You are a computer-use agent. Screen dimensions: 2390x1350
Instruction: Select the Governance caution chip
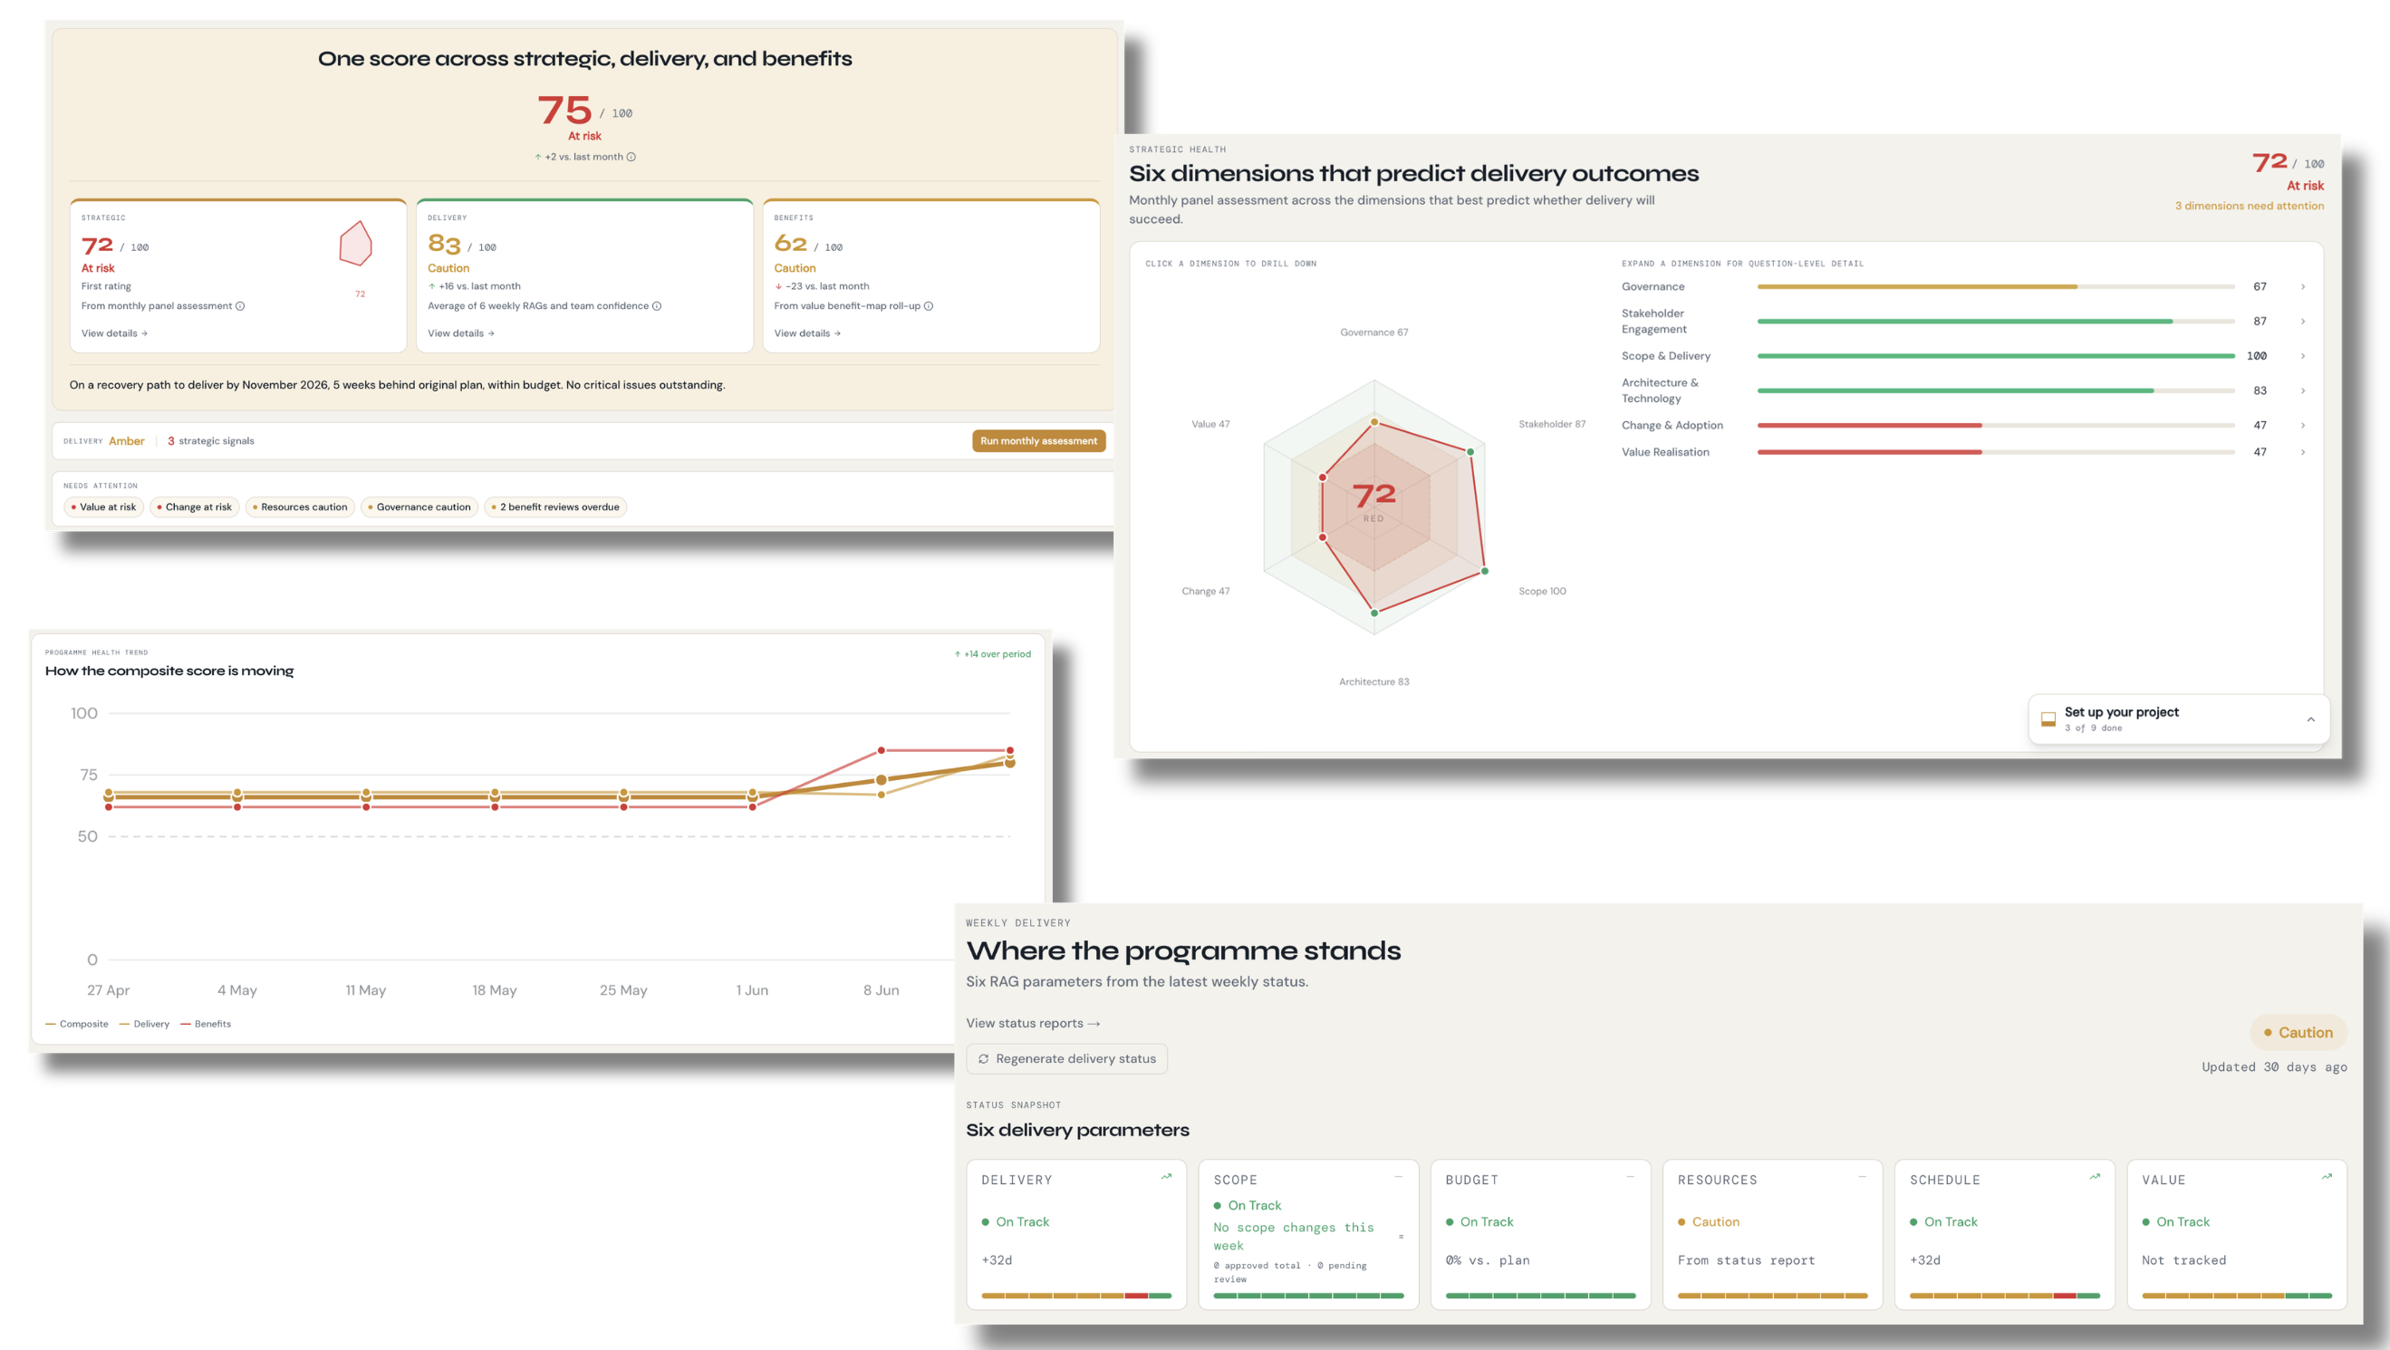419,507
